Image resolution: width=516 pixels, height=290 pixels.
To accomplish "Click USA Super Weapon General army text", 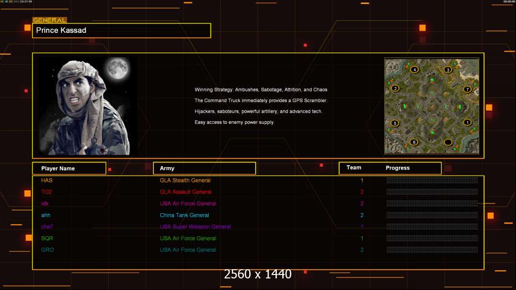I will [x=195, y=227].
